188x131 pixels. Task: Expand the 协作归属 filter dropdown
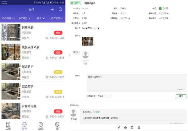tap(8, 18)
